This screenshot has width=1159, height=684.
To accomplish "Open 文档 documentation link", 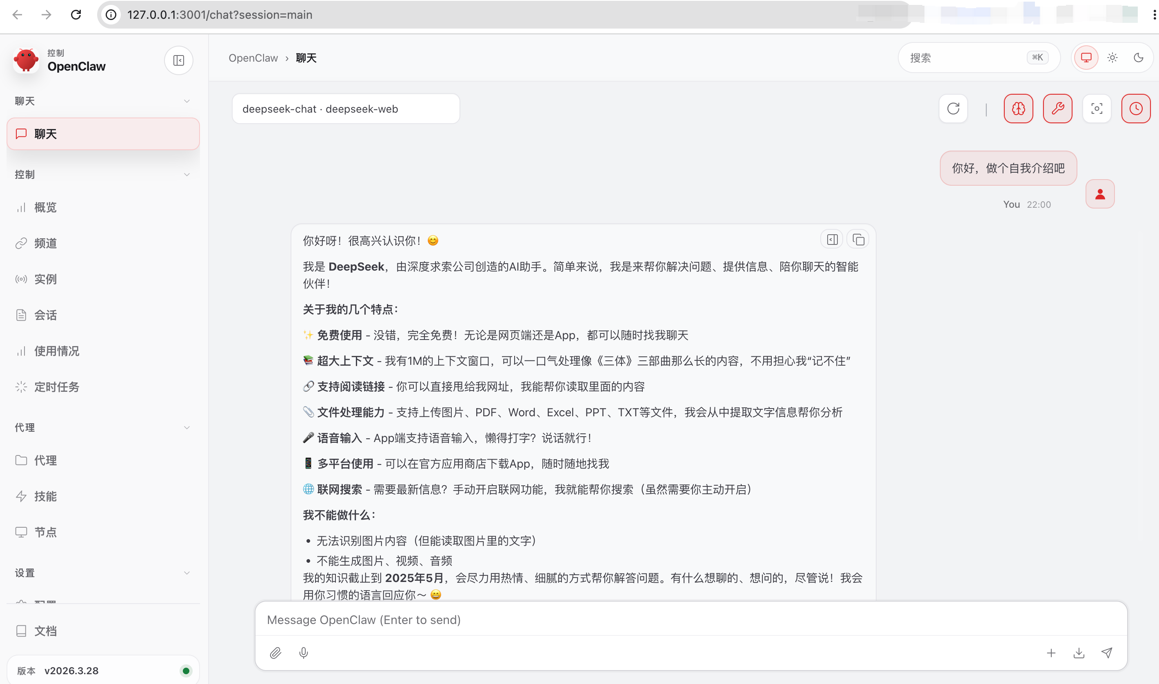I will coord(103,631).
